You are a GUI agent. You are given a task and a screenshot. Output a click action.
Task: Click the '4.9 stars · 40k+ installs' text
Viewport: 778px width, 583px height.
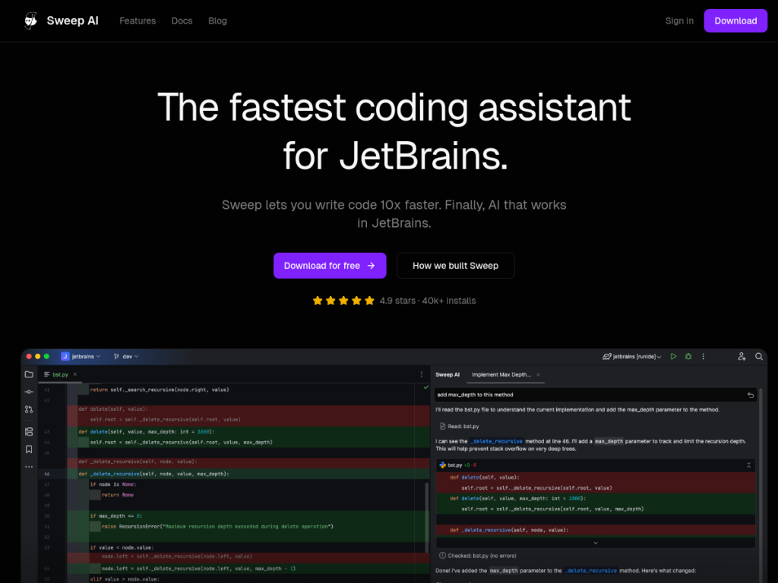point(428,301)
